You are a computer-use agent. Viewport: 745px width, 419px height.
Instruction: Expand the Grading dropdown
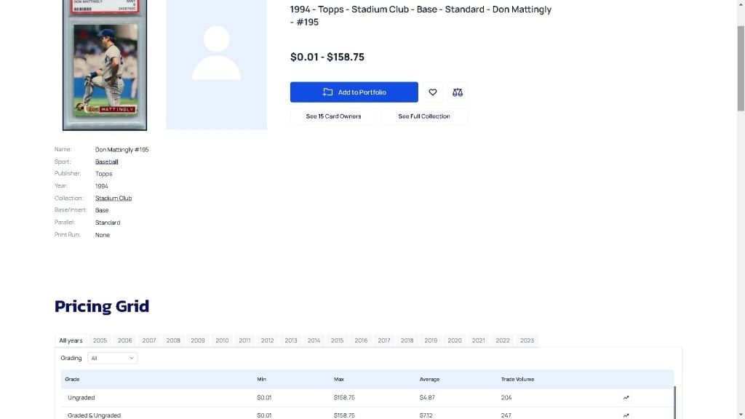click(112, 358)
